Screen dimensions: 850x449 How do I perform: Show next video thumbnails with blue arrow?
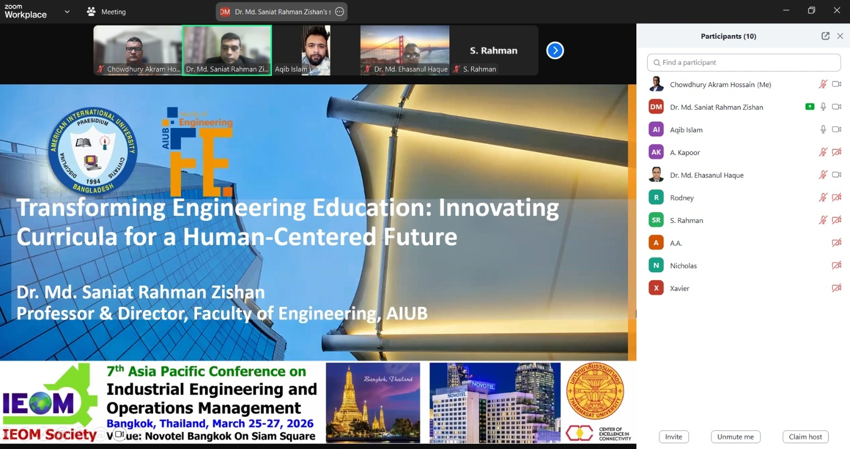[555, 50]
